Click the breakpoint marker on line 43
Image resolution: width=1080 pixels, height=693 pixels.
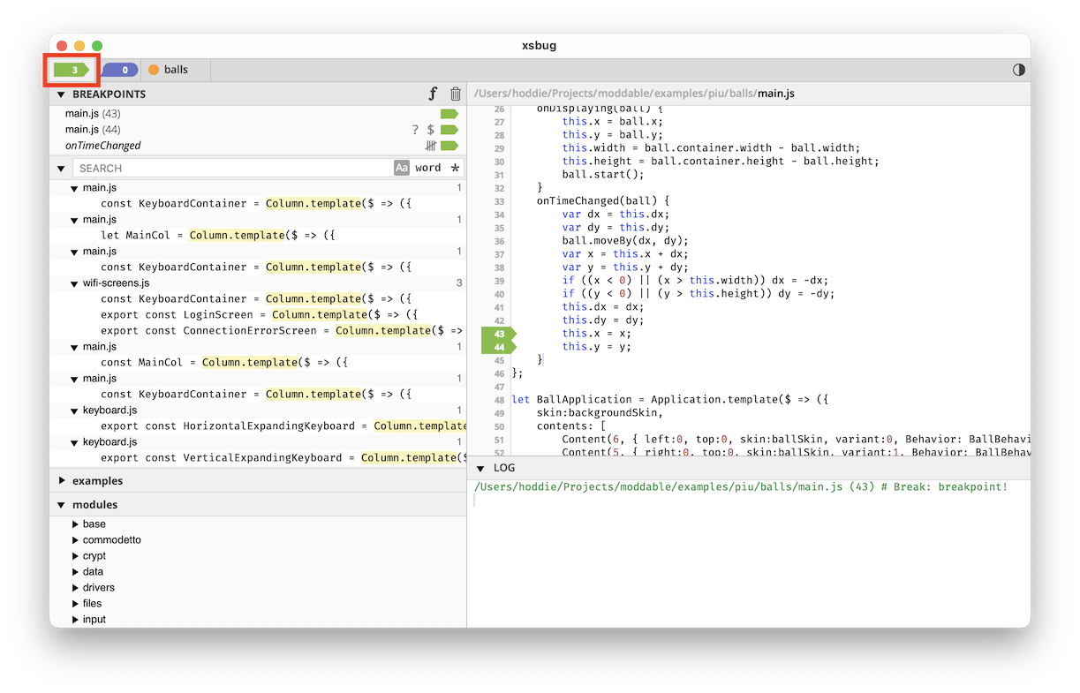(x=498, y=334)
